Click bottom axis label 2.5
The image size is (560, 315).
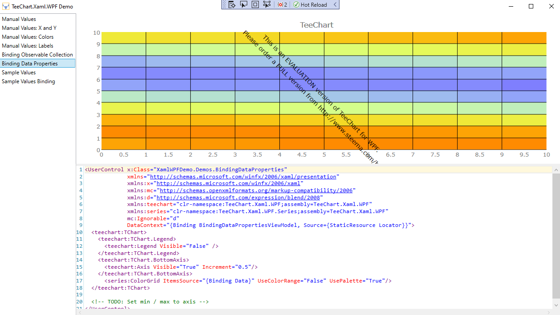click(x=213, y=155)
